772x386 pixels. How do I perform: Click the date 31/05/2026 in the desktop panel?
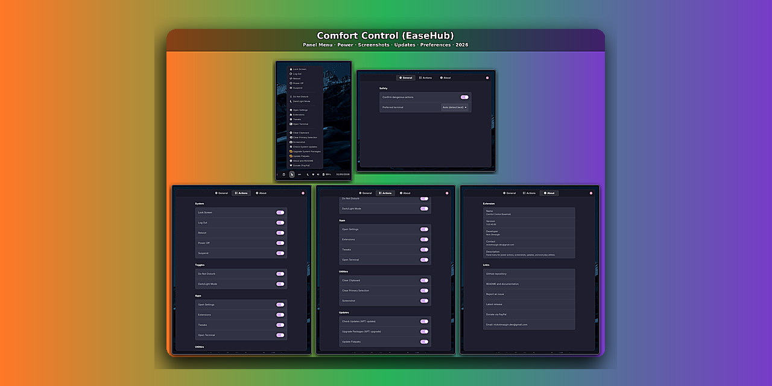343,174
